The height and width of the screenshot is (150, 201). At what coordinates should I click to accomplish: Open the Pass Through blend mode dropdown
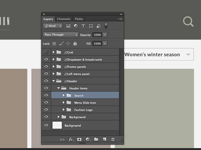click(61, 35)
